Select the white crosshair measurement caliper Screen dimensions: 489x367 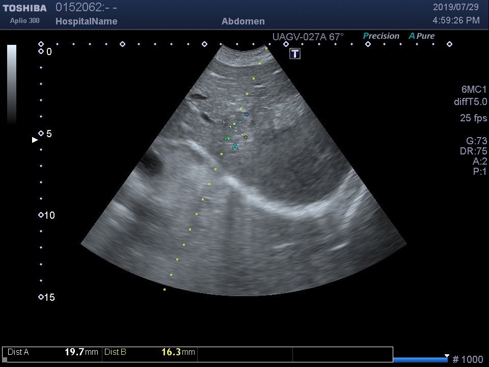(224, 122)
